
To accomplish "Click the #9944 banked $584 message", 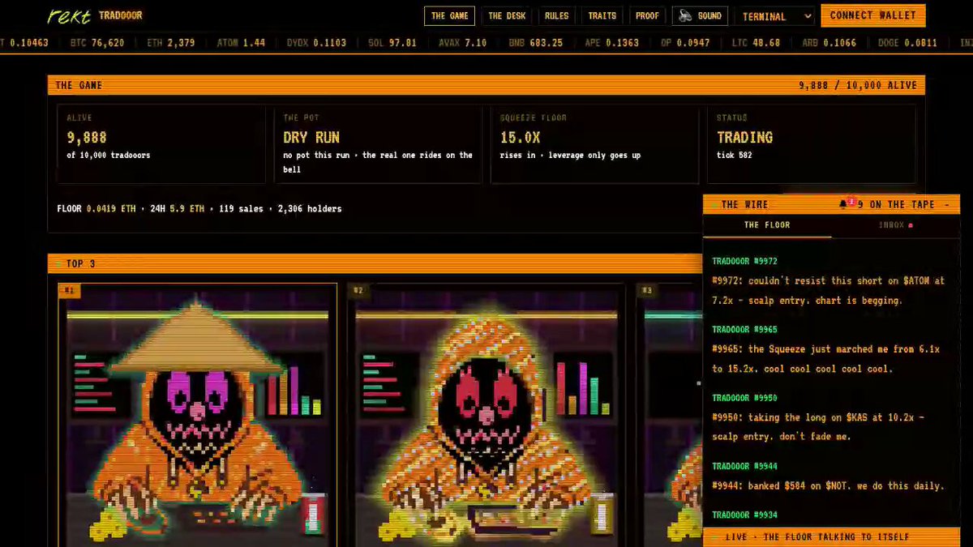I will tap(828, 485).
